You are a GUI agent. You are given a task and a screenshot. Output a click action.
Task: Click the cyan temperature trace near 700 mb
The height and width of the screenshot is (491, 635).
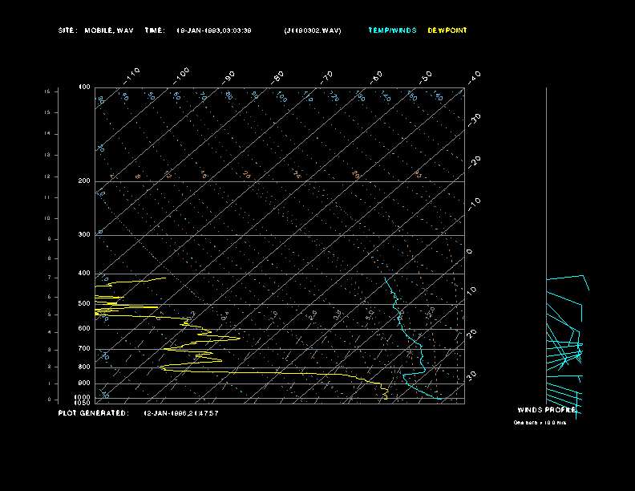click(415, 349)
